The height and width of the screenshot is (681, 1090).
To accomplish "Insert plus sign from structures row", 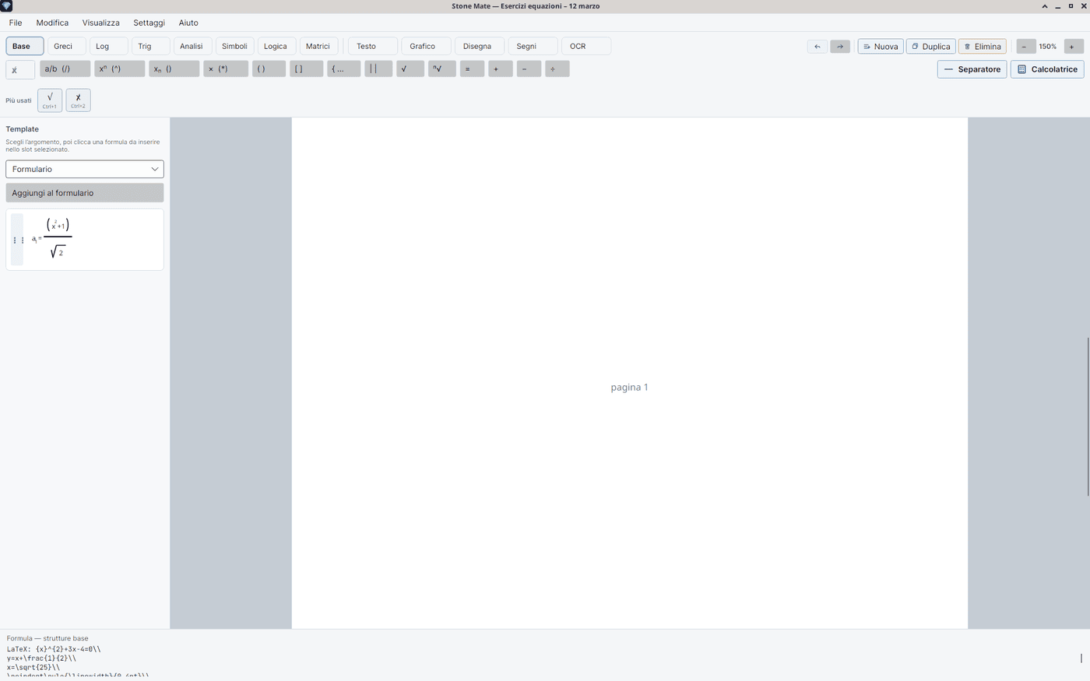I will 501,69.
